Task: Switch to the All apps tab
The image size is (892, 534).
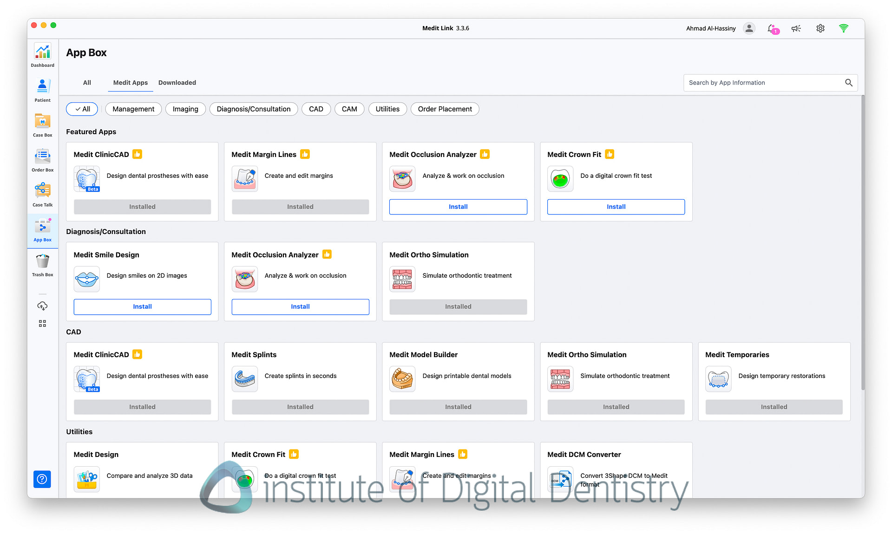Action: 87,83
